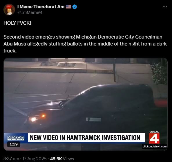Open the profile avatar with red hat
The height and width of the screenshot is (162, 172).
point(9,10)
